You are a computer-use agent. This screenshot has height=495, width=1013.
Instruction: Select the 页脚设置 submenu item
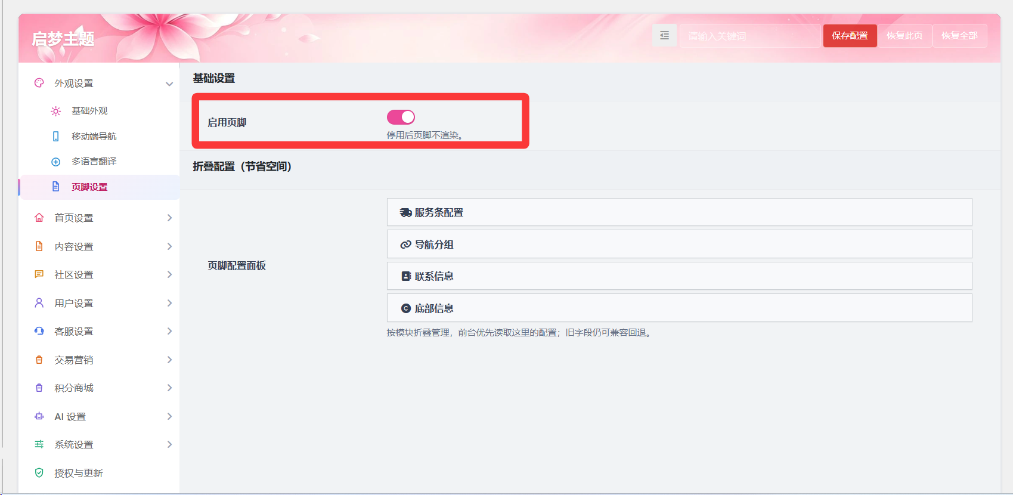pyautogui.click(x=99, y=187)
